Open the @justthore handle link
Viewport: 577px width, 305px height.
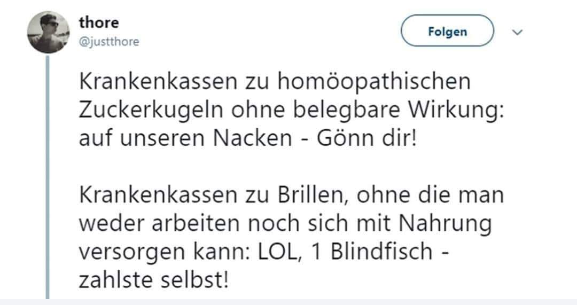coord(109,42)
